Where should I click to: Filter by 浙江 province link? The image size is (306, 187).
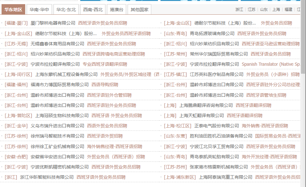(239, 10)
